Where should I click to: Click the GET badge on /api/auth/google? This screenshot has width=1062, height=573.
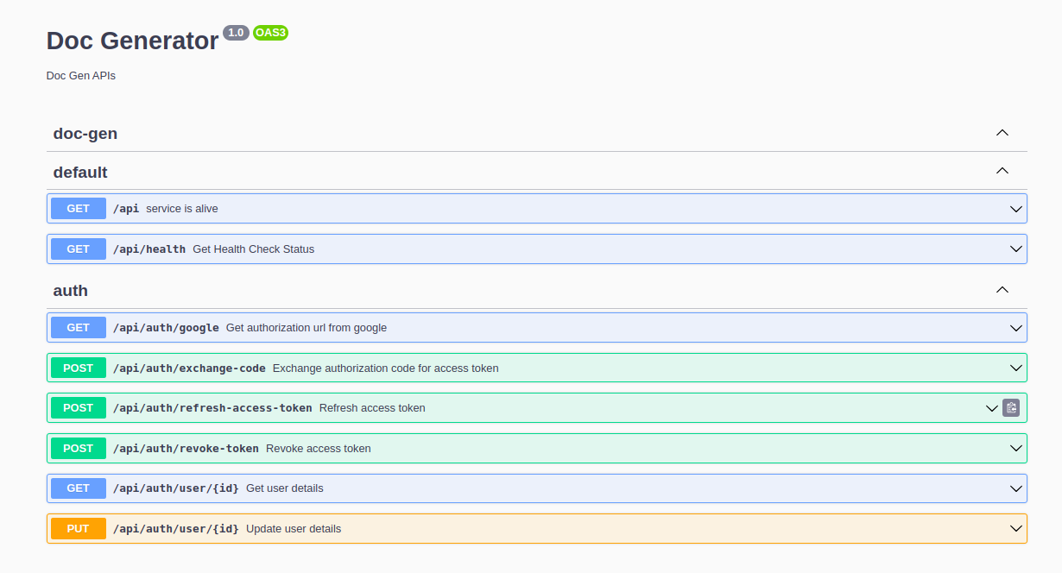(78, 327)
